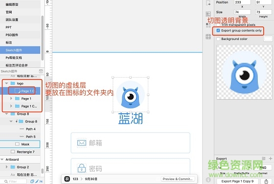Select the 标注 page
The width and height of the screenshot is (274, 184).
click(20, 42)
